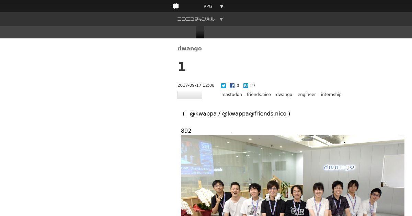412x216 pixels.
Task: Open the friends.nico tag
Action: 259,95
